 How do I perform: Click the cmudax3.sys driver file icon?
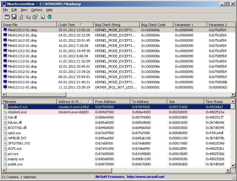click(x=5, y=107)
